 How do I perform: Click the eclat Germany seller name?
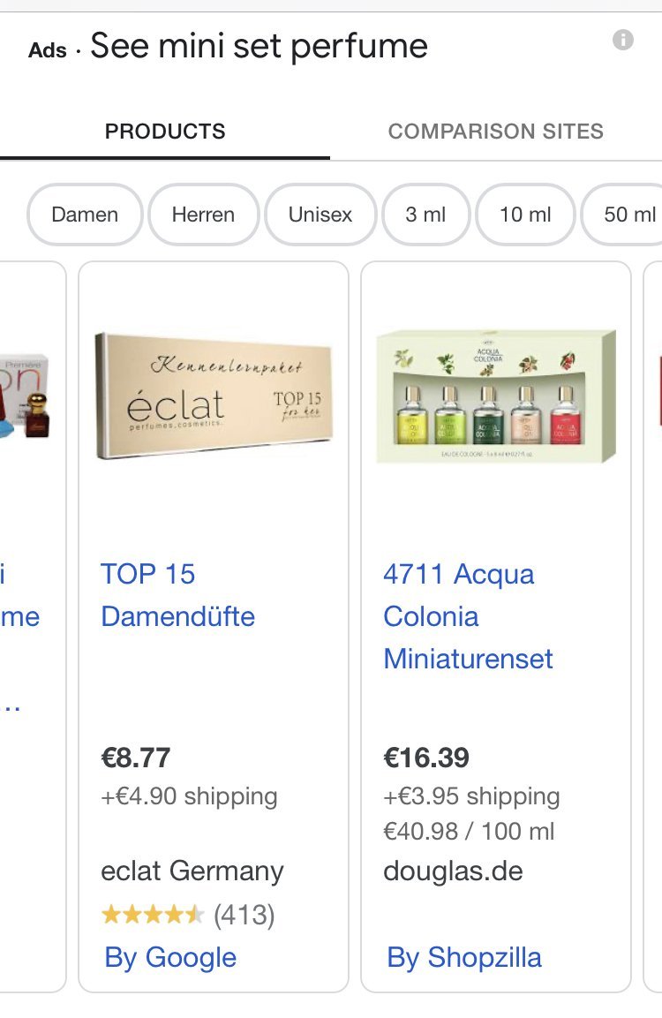[x=192, y=871]
